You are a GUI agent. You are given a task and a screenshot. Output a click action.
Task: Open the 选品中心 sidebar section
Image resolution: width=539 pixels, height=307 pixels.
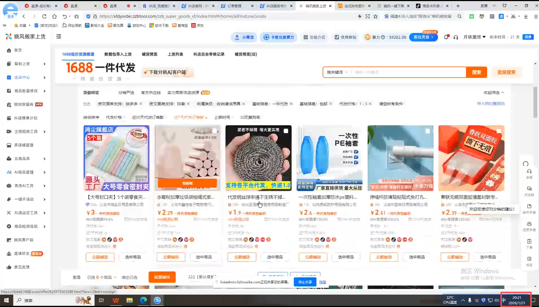coord(22,77)
